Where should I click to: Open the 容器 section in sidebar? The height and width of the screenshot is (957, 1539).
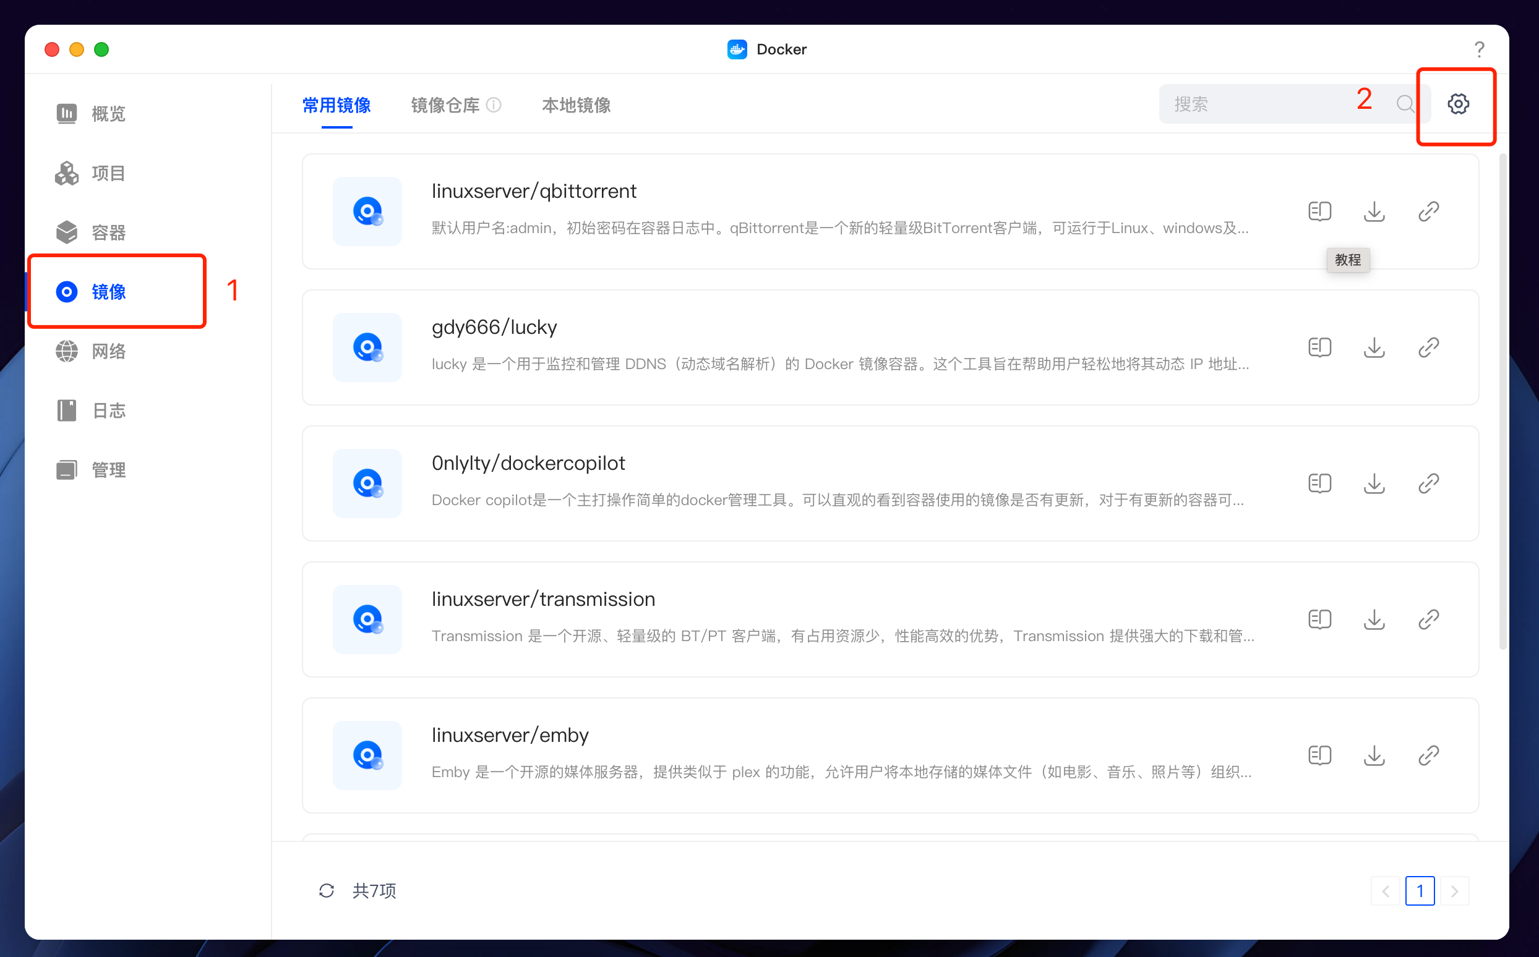108,233
